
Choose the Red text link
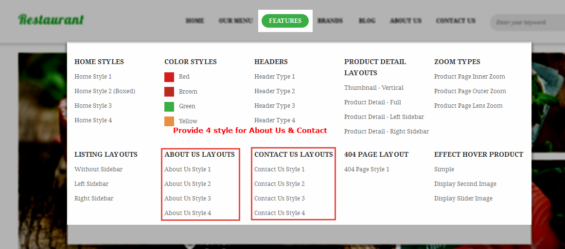point(184,77)
